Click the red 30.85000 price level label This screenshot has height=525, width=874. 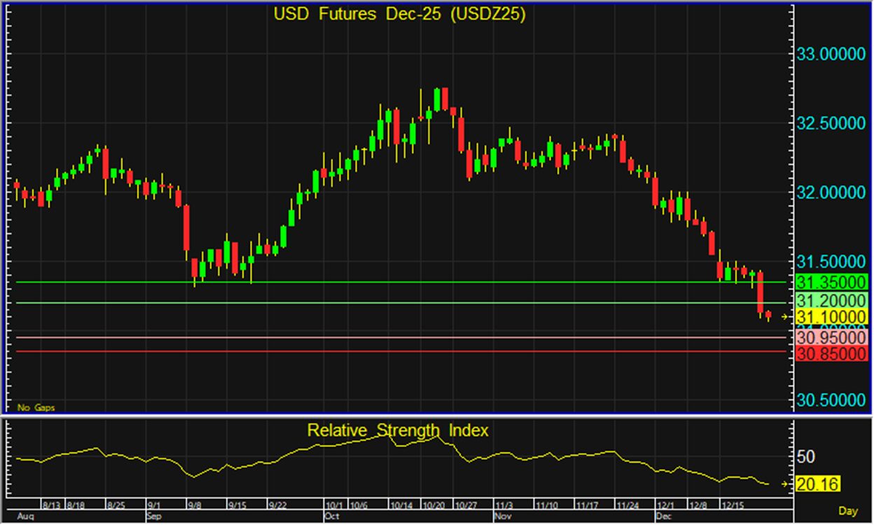point(831,354)
